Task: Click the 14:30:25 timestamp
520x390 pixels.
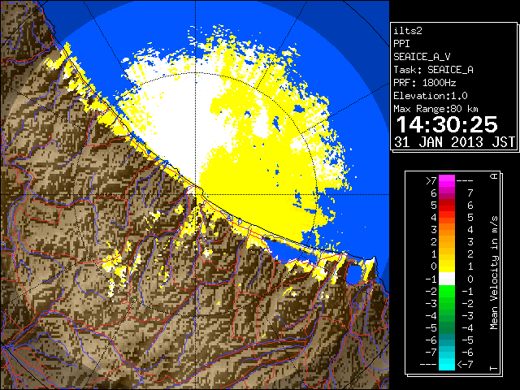Action: pyautogui.click(x=447, y=124)
